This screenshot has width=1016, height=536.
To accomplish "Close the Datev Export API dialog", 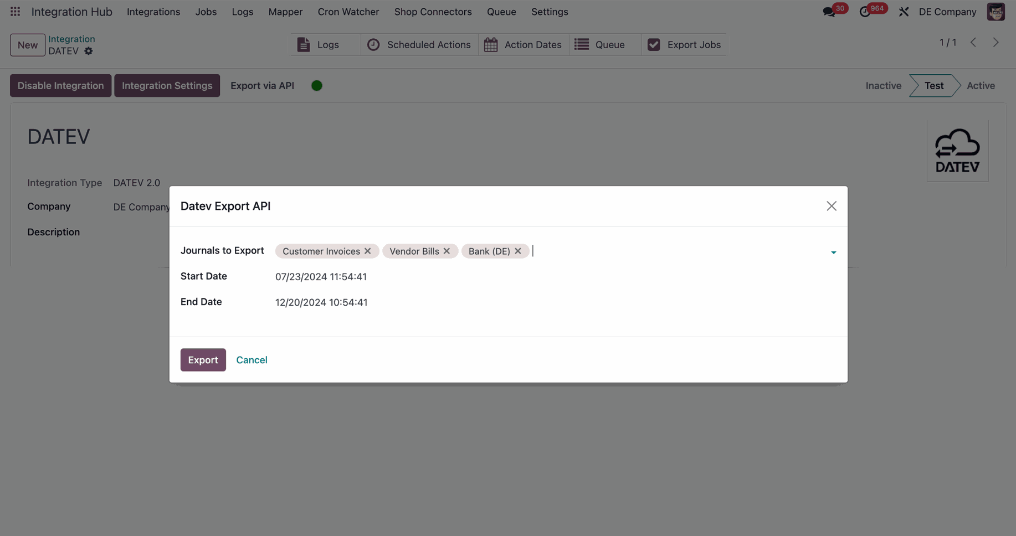I will [x=832, y=206].
